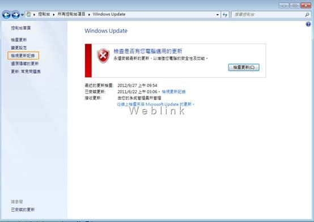Go back with the Back arrow button
Viewport: 314px width, 222px height.
tap(6, 15)
